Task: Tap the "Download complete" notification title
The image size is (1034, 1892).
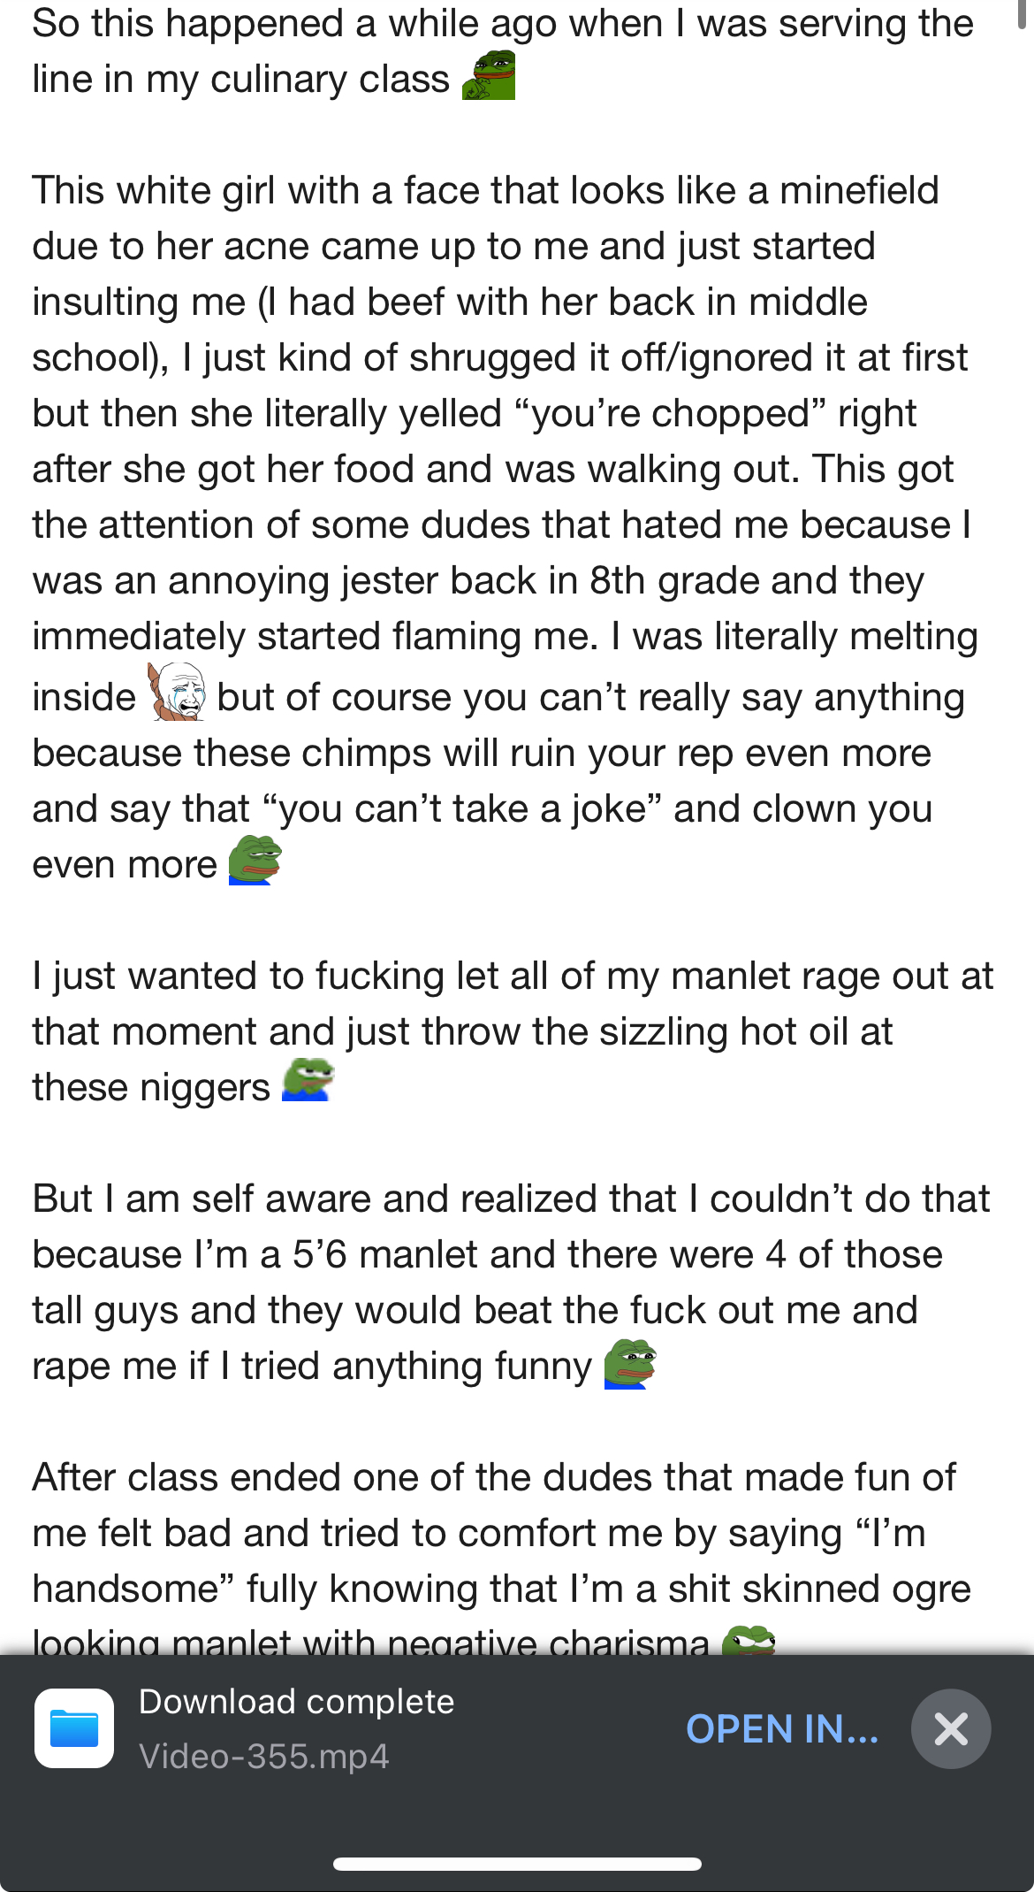Action: 296,1702
